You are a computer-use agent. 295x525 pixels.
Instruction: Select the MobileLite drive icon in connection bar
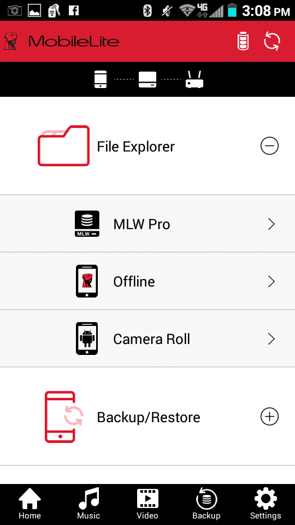click(147, 80)
